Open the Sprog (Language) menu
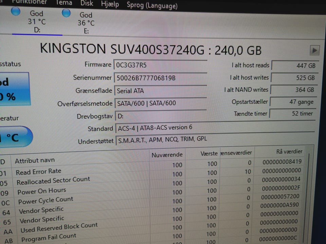The height and width of the screenshot is (244, 326). (152, 5)
